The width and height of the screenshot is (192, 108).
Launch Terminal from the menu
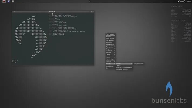tap(110, 37)
